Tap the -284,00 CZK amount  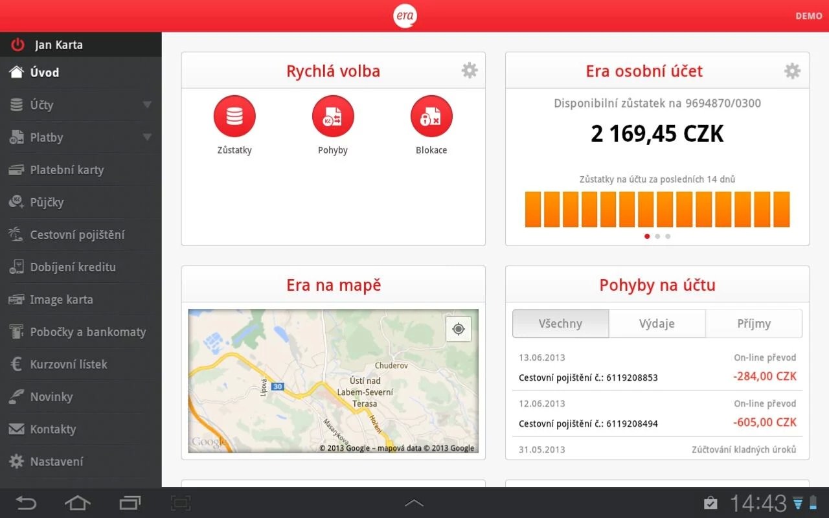765,376
